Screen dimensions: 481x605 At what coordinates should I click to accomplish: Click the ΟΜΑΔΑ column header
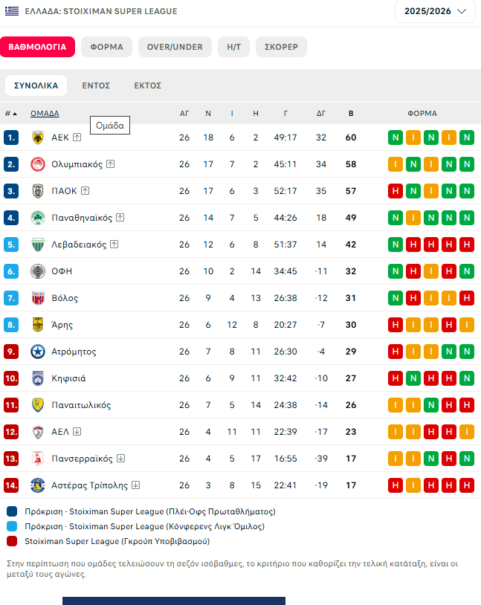(x=45, y=114)
